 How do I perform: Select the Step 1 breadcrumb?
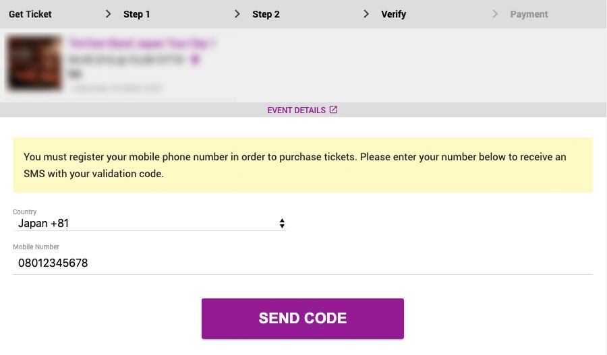click(x=136, y=14)
